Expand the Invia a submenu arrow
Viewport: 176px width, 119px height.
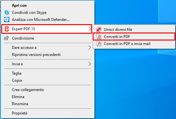click(x=89, y=64)
